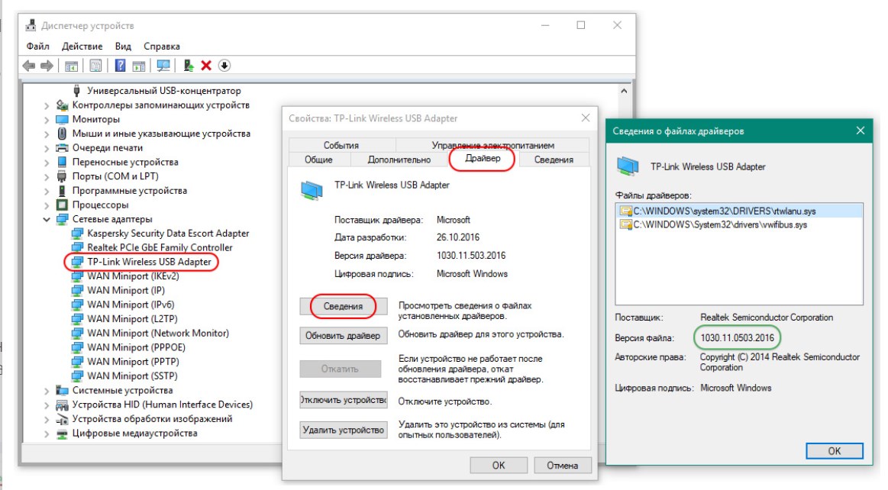The image size is (888, 490).
Task: Select the rtwlanu.sys file icon
Action: tap(625, 211)
